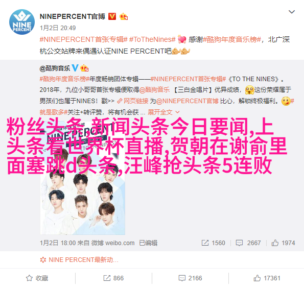Open the NINE PERCENT group photo thumbnail
The image size is (304, 287).
coord(83,178)
